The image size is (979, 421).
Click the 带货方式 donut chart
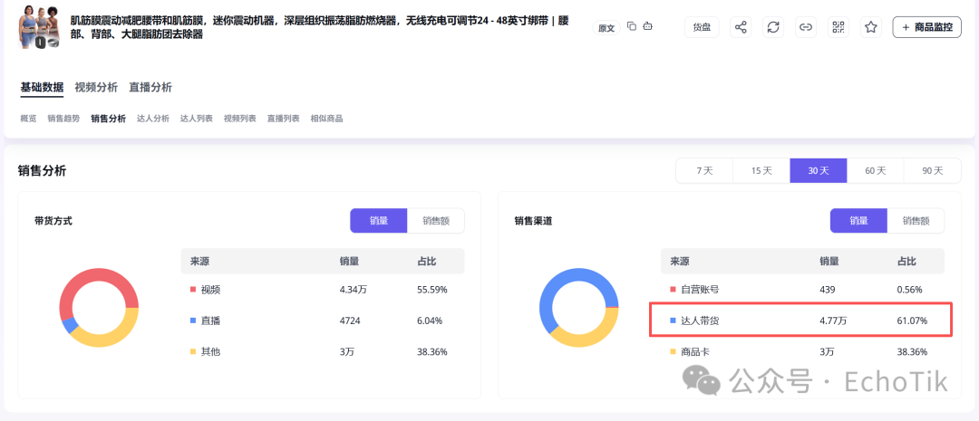[99, 308]
